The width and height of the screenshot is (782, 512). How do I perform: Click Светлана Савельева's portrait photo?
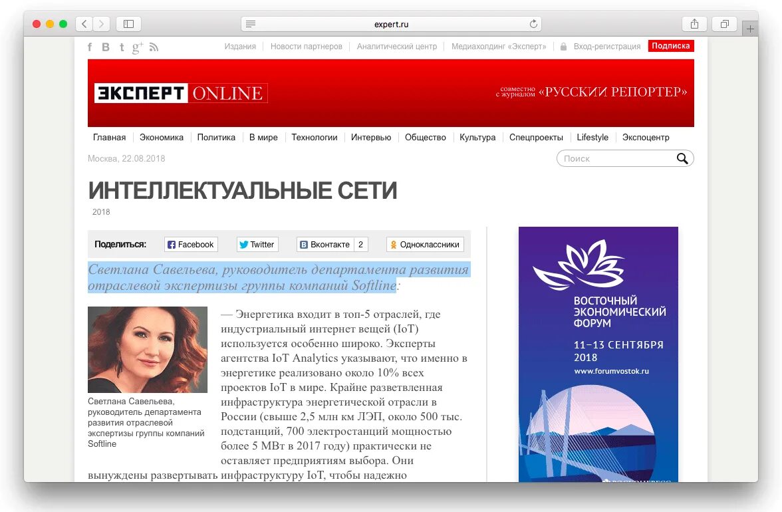click(148, 350)
